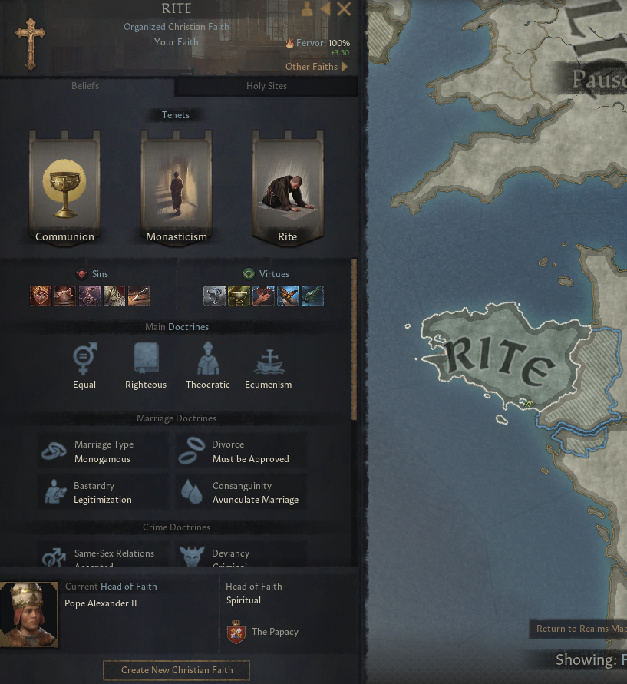Switch to the Beliefs tab
This screenshot has width=627, height=684.
[85, 86]
